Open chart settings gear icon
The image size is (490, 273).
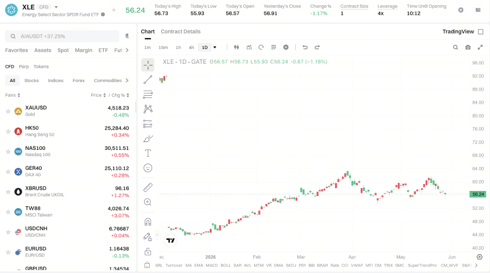tap(479, 257)
